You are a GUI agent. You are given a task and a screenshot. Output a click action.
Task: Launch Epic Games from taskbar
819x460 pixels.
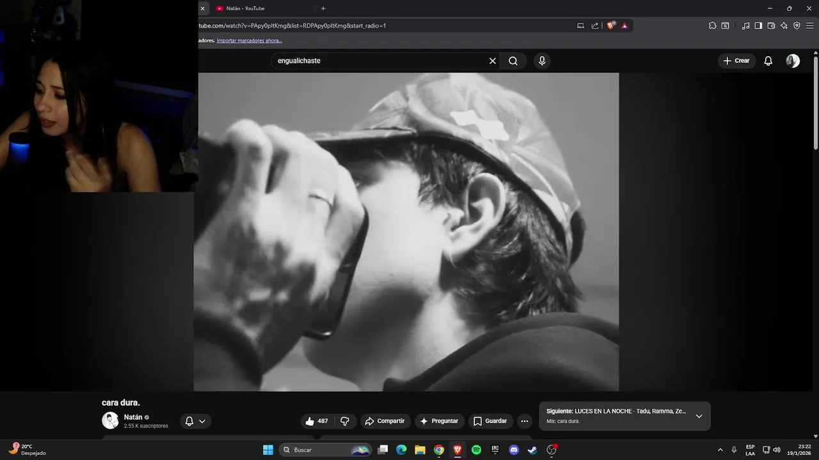(495, 450)
